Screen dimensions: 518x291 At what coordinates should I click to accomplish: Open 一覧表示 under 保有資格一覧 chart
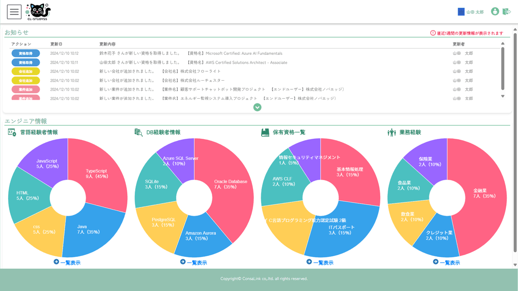pos(320,262)
